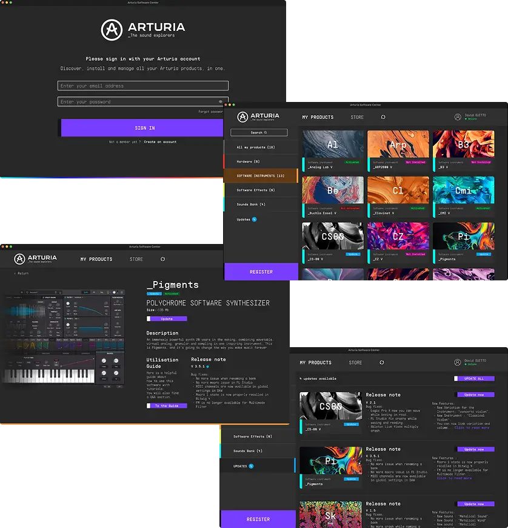Click the To the Guide button
Viewport: 508px width, 528px height.
pyautogui.click(x=167, y=406)
